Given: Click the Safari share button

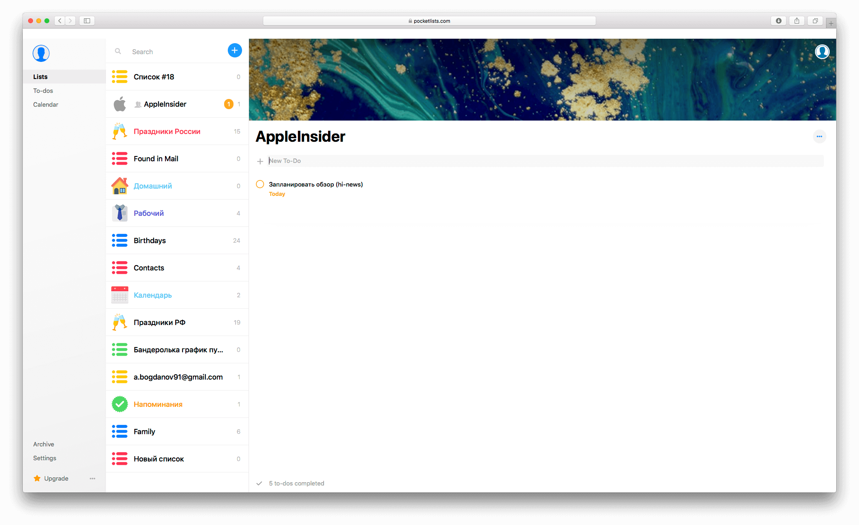Looking at the screenshot, I should point(797,21).
